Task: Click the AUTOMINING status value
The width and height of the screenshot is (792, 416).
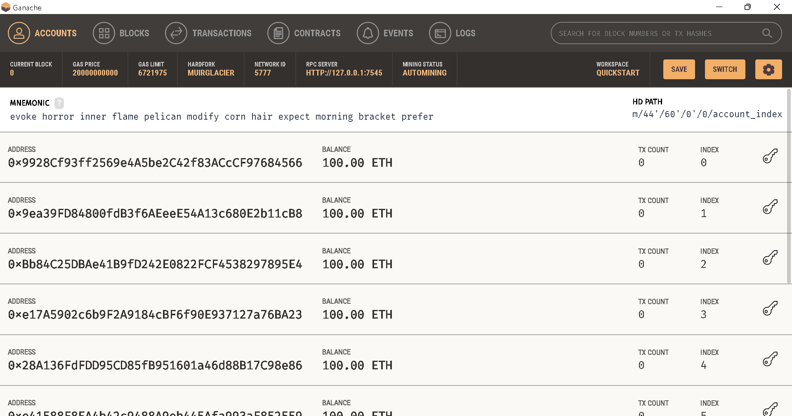Action: point(424,73)
